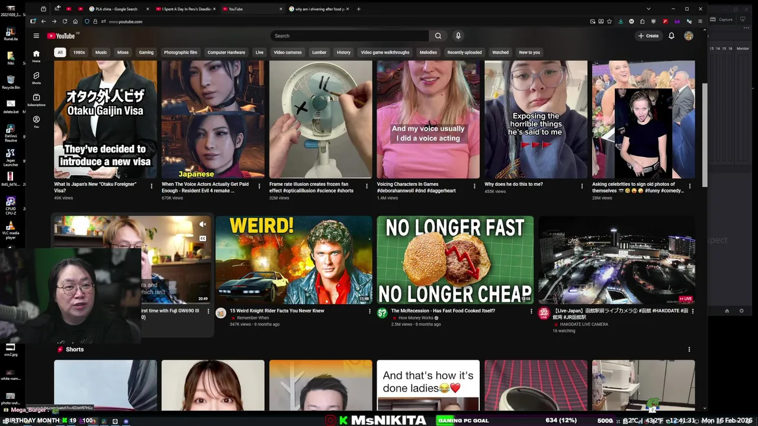Viewport: 758px width, 426px height.
Task: Close the shivering after food tab
Action: pos(346,9)
